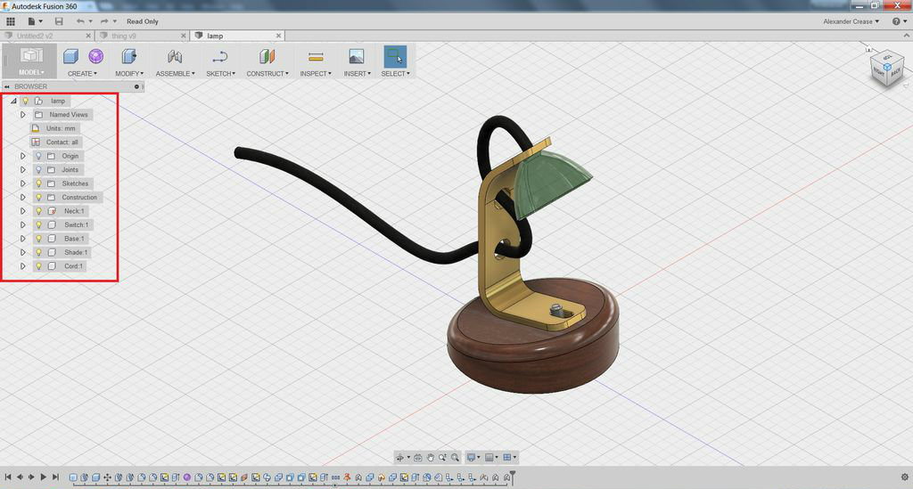Hide the Base:1 component lightbulb
Screen dimensions: 913x489
pyautogui.click(x=39, y=239)
